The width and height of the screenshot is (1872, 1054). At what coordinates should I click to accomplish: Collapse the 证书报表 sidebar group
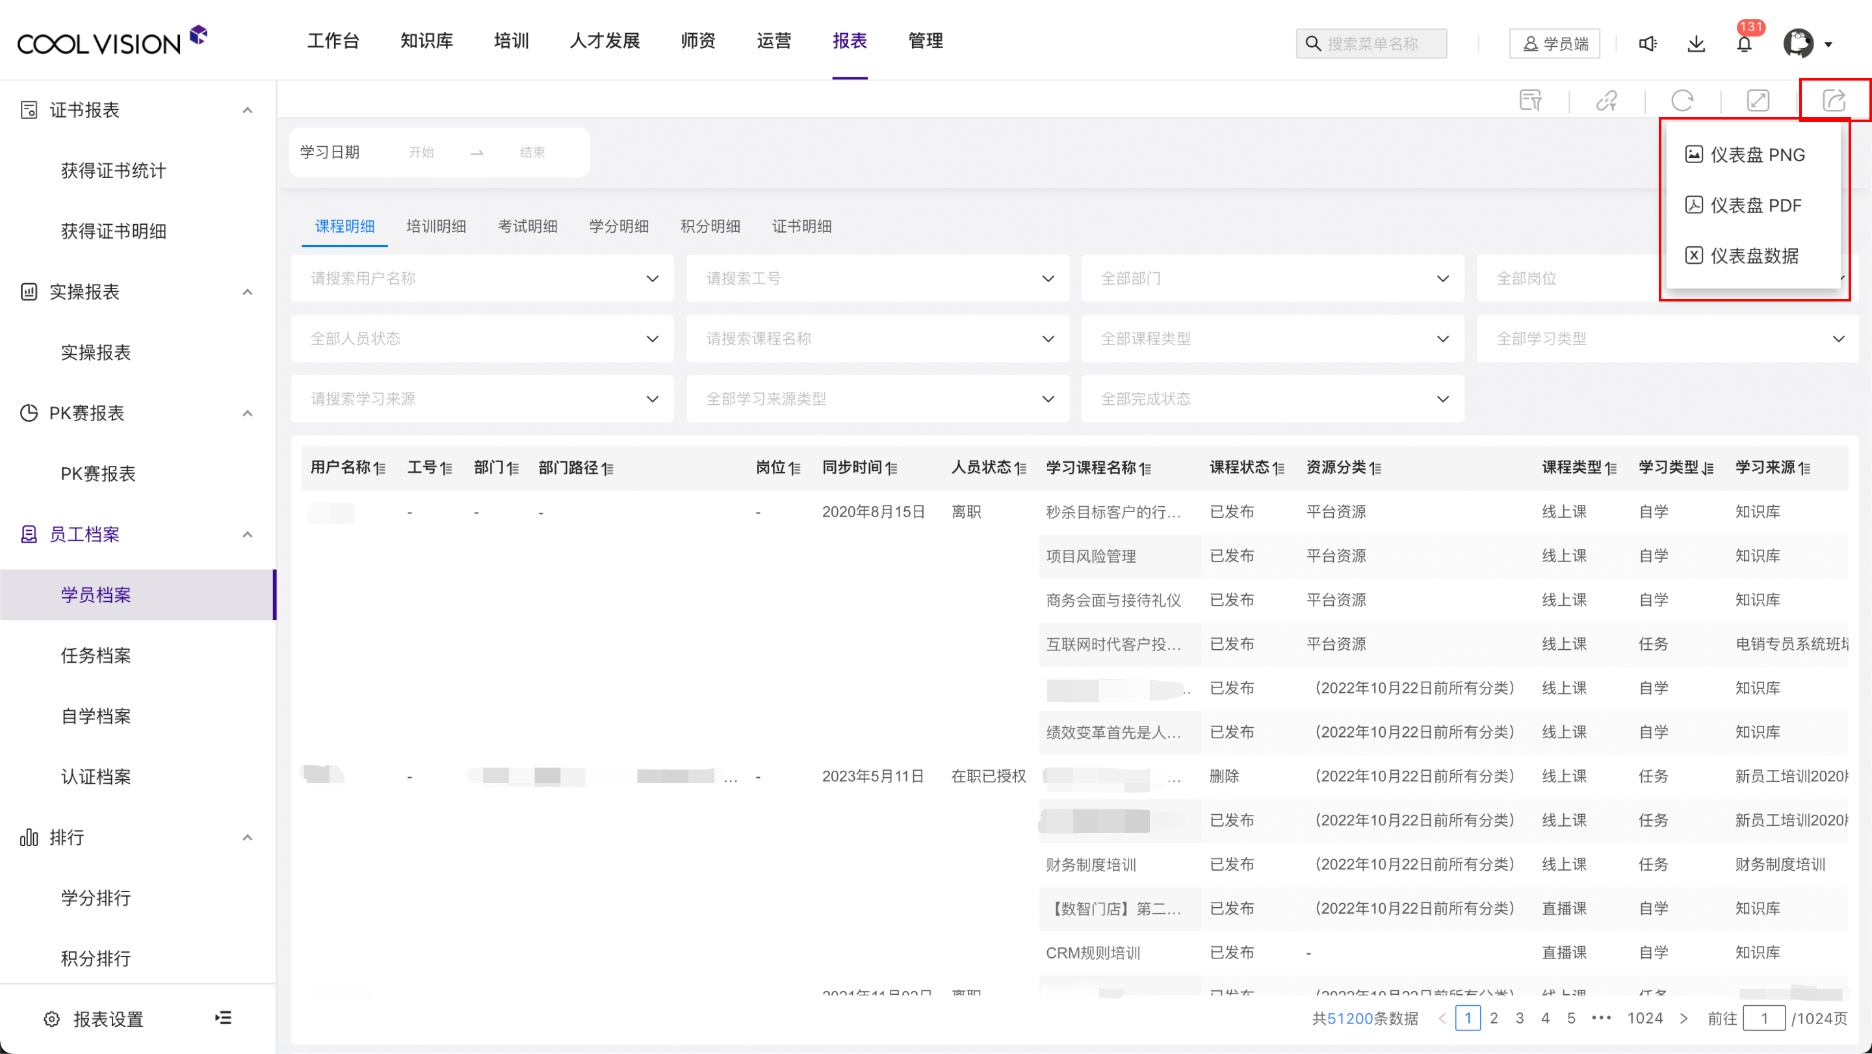pyautogui.click(x=247, y=110)
